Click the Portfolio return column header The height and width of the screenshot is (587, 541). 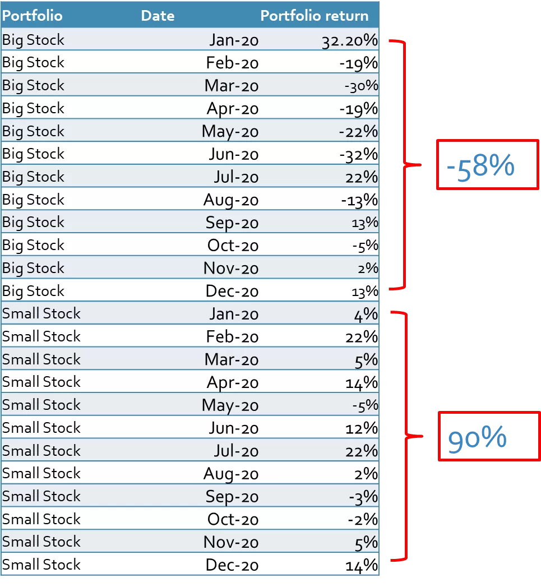(x=315, y=16)
